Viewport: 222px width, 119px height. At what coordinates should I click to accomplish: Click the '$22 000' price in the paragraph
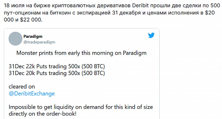tap(31, 20)
